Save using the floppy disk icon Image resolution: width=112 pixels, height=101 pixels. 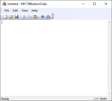tap(17, 16)
